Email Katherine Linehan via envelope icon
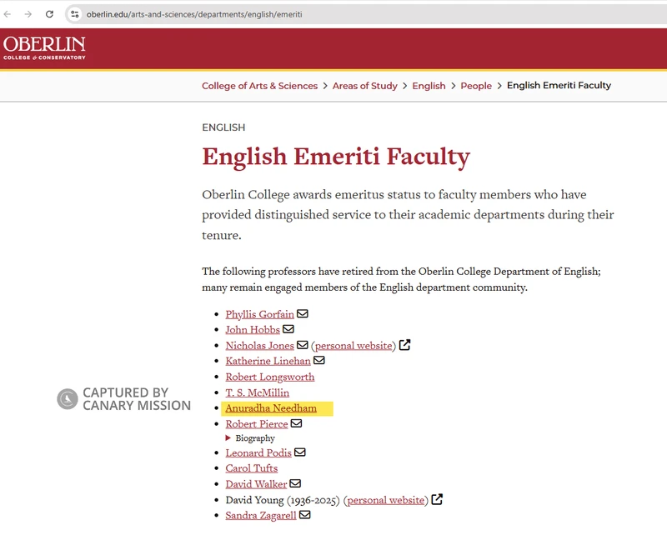 [x=319, y=361]
